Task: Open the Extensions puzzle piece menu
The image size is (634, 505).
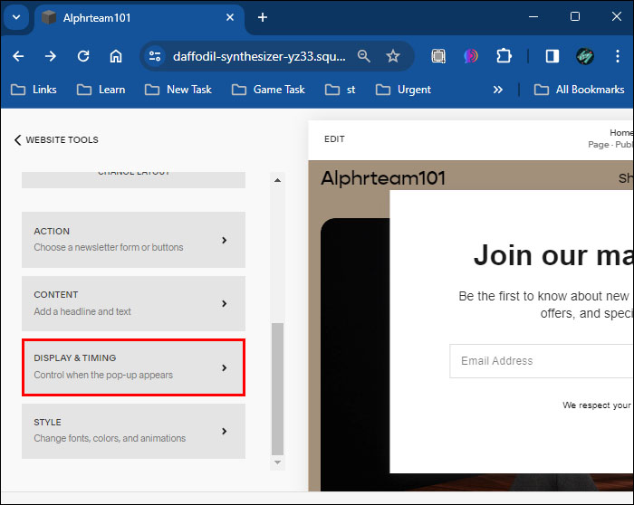Action: click(504, 56)
